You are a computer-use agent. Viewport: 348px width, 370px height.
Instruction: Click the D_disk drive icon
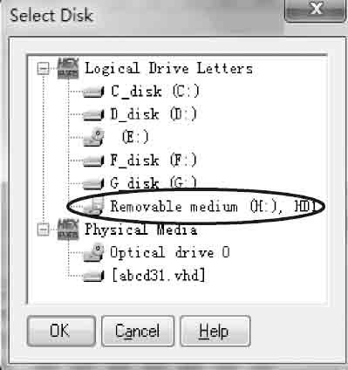click(93, 114)
